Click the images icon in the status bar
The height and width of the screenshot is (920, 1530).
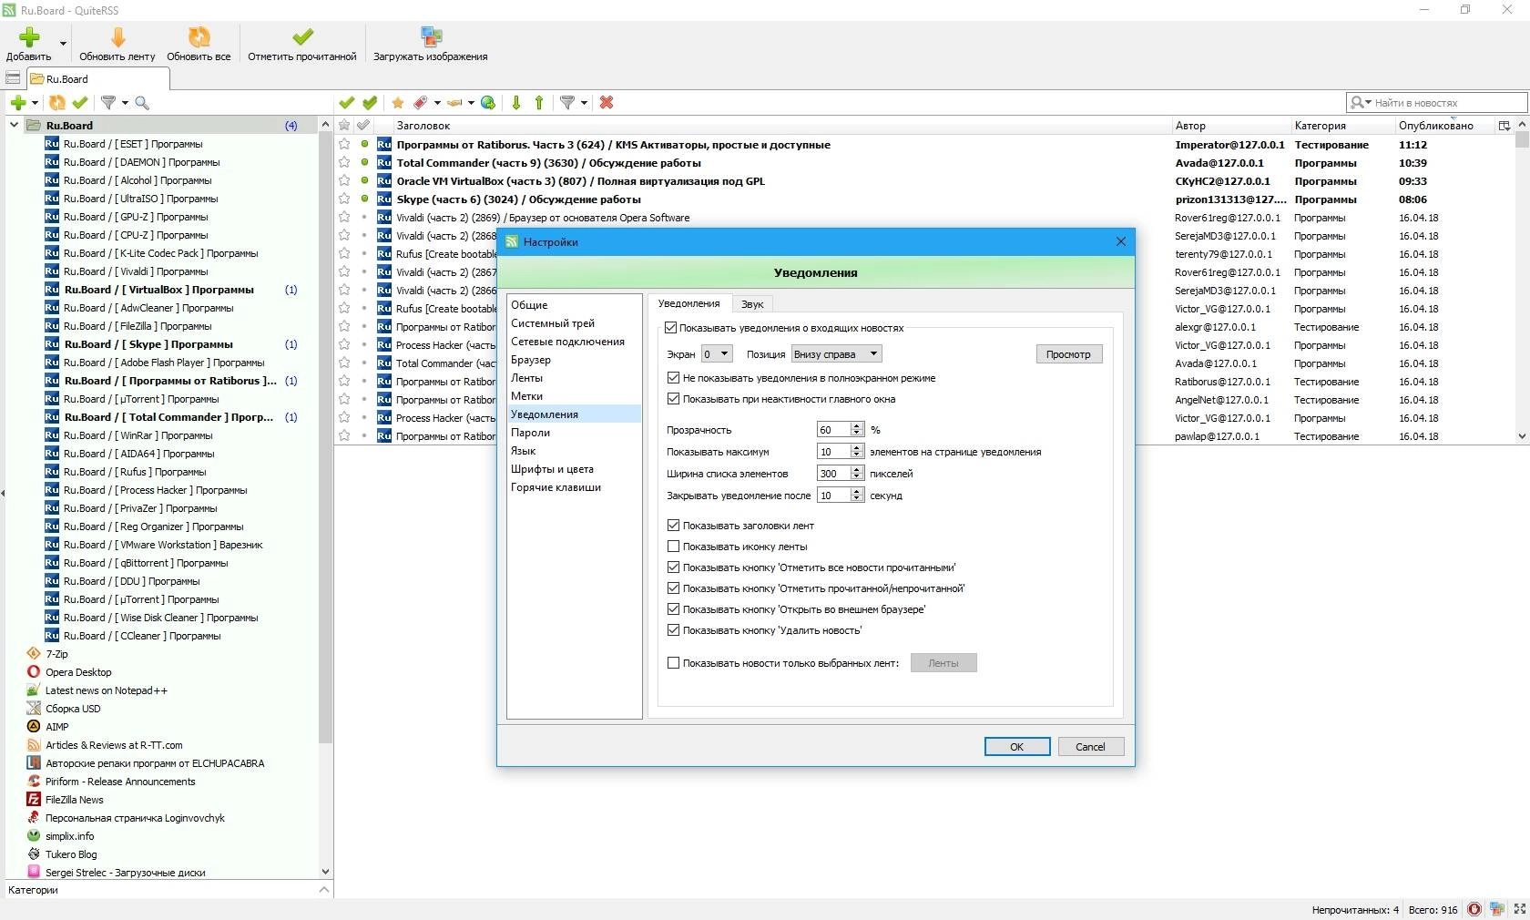tap(1497, 909)
